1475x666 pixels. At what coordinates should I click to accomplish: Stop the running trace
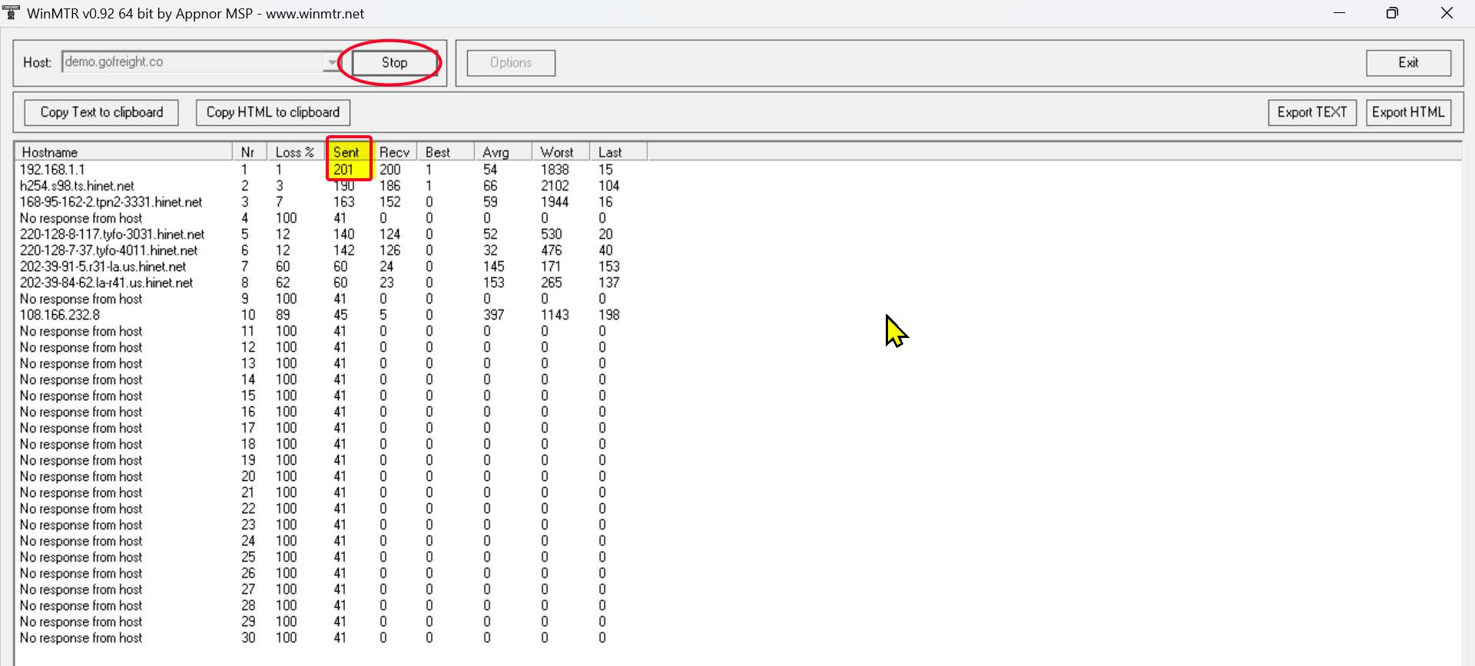click(395, 63)
